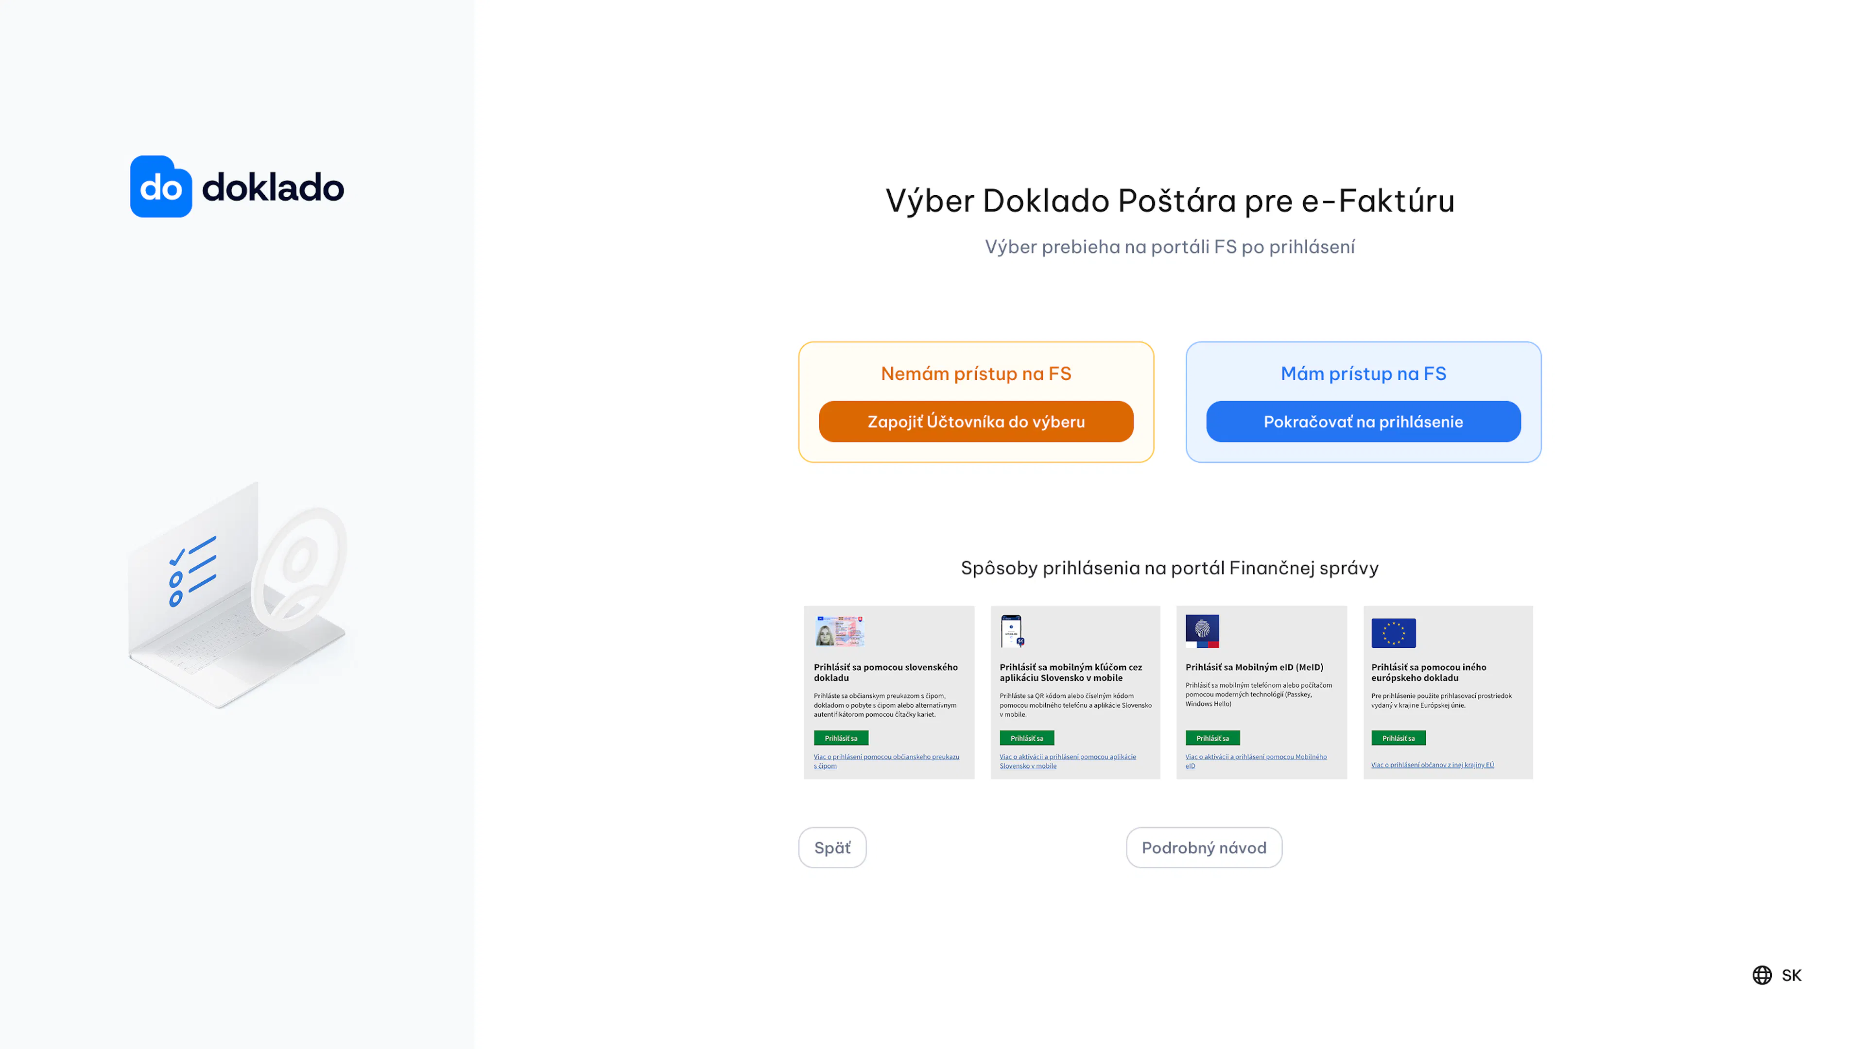Click 'Výber prebieha na portáli FS' subtitle

pos(1170,247)
